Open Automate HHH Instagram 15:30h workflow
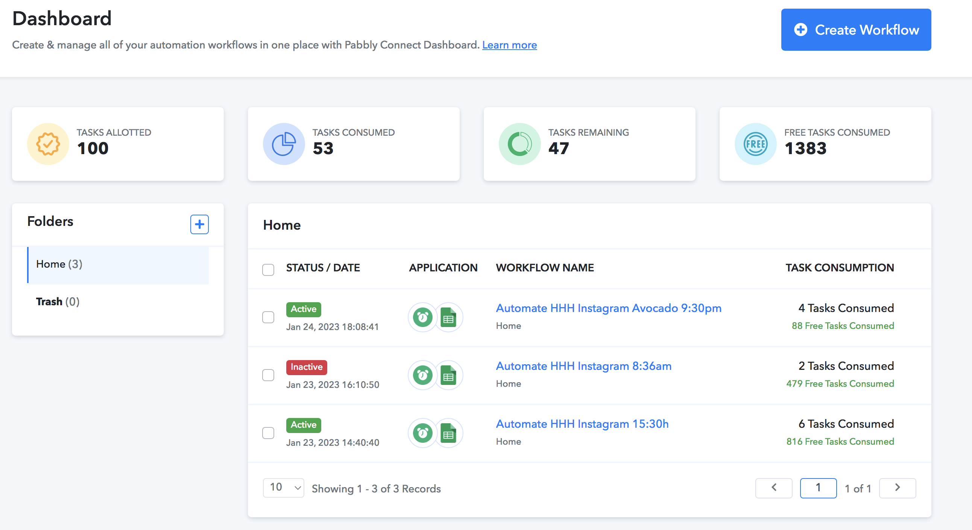This screenshot has height=530, width=972. tap(582, 424)
